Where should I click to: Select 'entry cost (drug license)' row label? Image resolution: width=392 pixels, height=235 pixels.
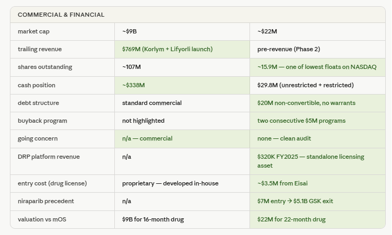(x=52, y=183)
